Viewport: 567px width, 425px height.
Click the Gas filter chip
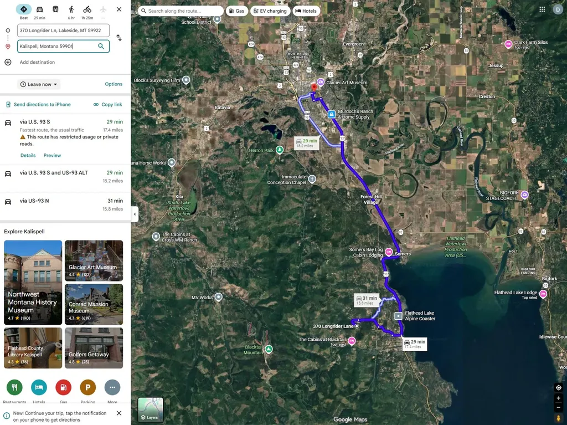coord(237,11)
